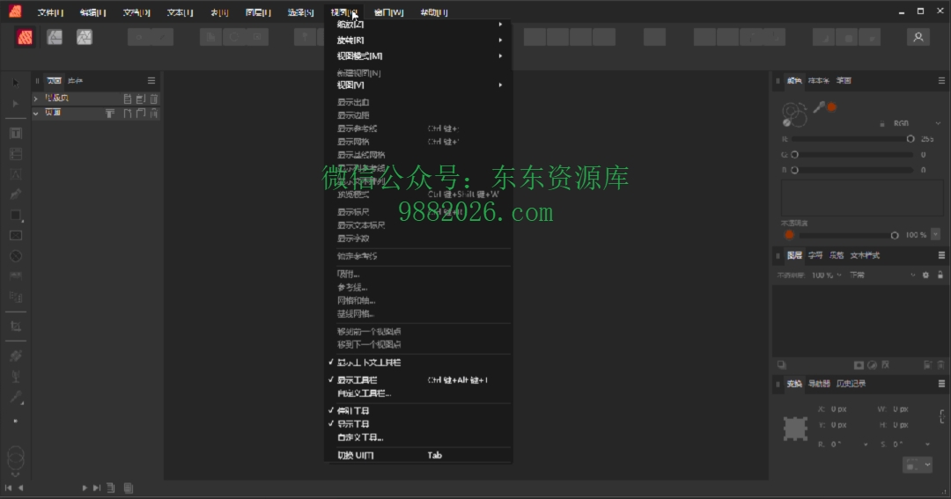Switch to the 历史记录 tab
Image resolution: width=951 pixels, height=499 pixels.
tap(851, 384)
